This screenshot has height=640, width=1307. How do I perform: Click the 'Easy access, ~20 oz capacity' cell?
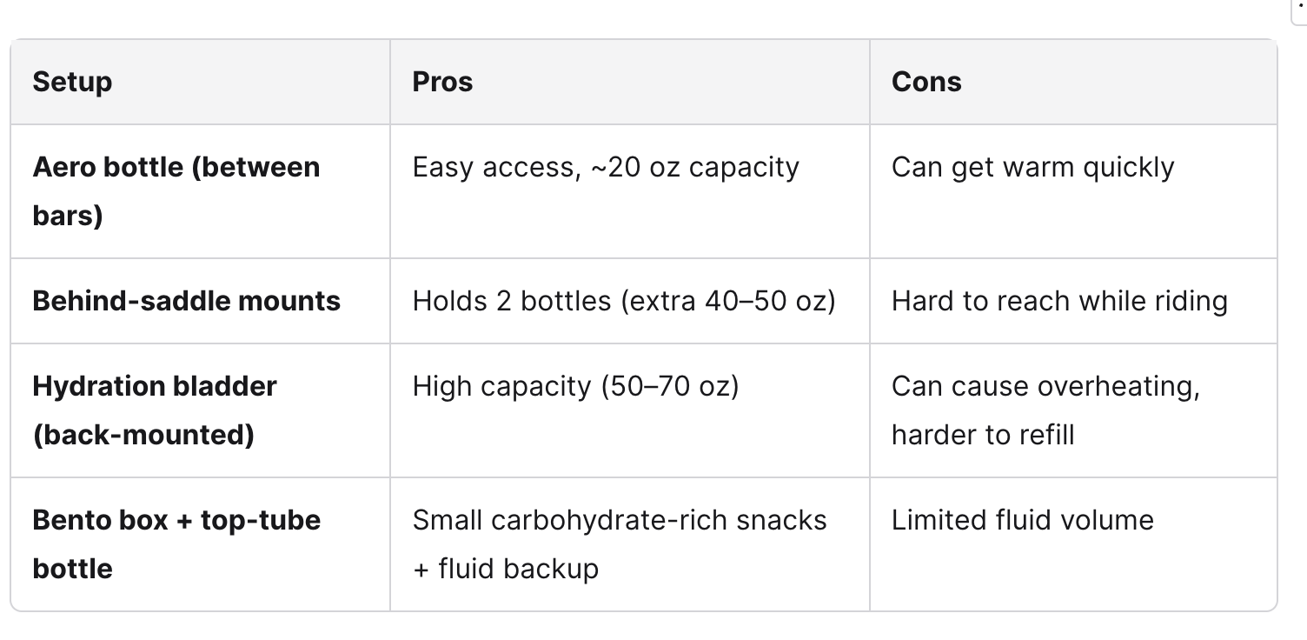pyautogui.click(x=630, y=191)
